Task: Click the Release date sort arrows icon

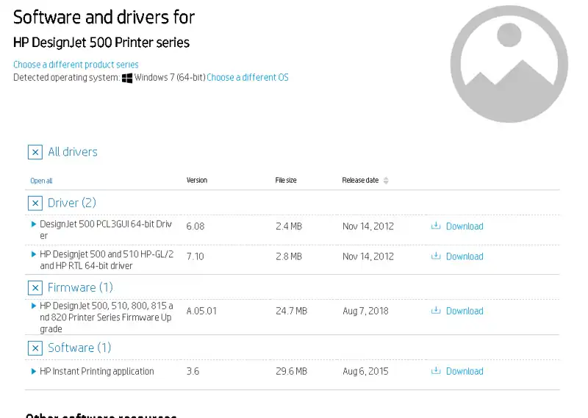Action: pos(387,181)
